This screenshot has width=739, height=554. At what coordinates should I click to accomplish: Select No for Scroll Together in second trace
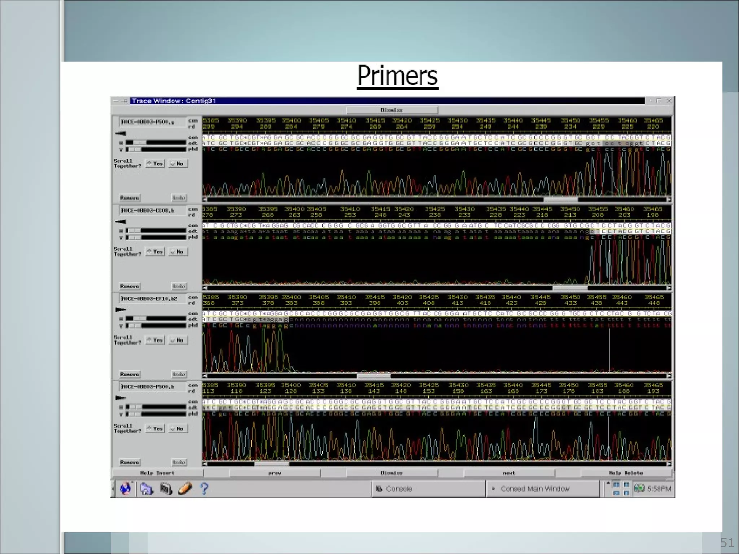178,252
